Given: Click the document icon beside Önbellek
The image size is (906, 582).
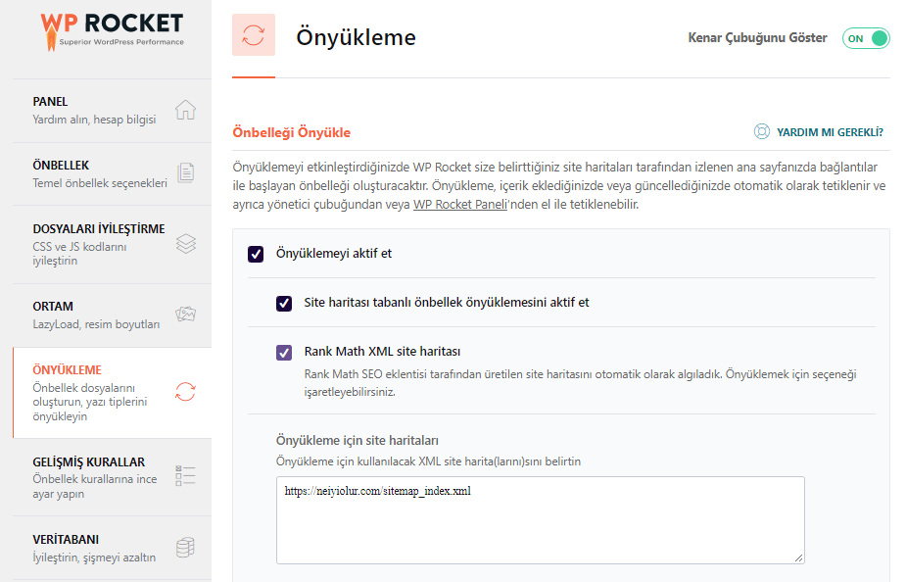Looking at the screenshot, I should pos(185,172).
